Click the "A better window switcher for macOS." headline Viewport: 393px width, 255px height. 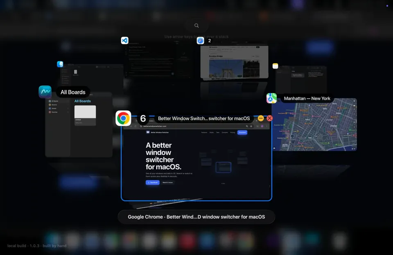pos(163,156)
